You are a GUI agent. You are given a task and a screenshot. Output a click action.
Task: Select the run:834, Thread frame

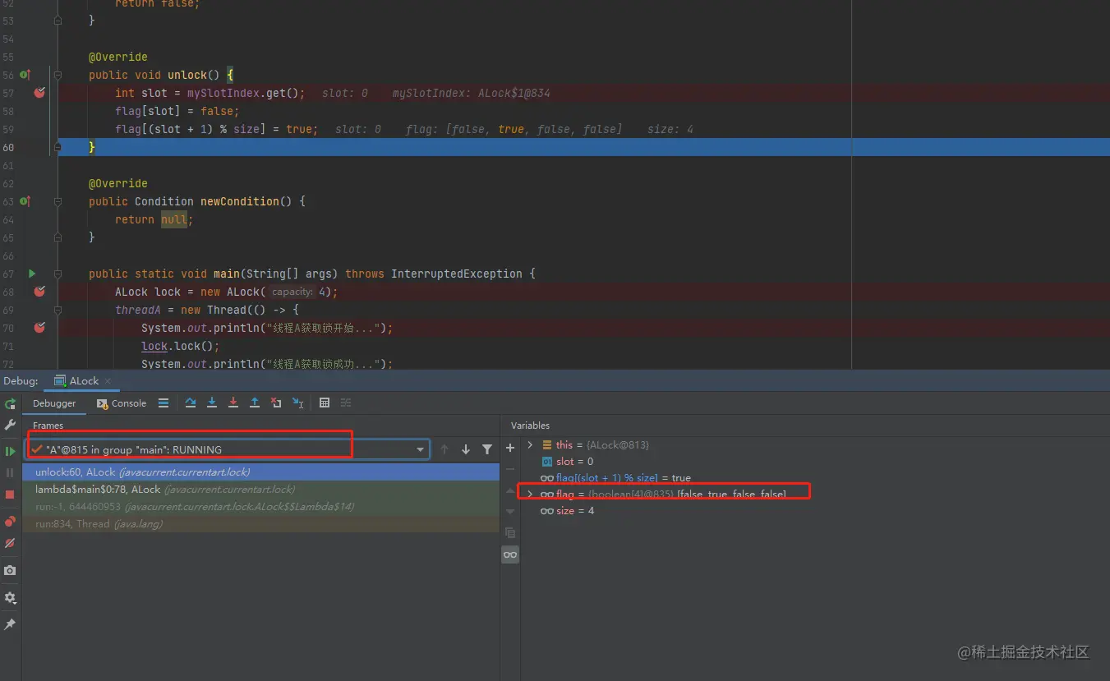tap(261, 524)
